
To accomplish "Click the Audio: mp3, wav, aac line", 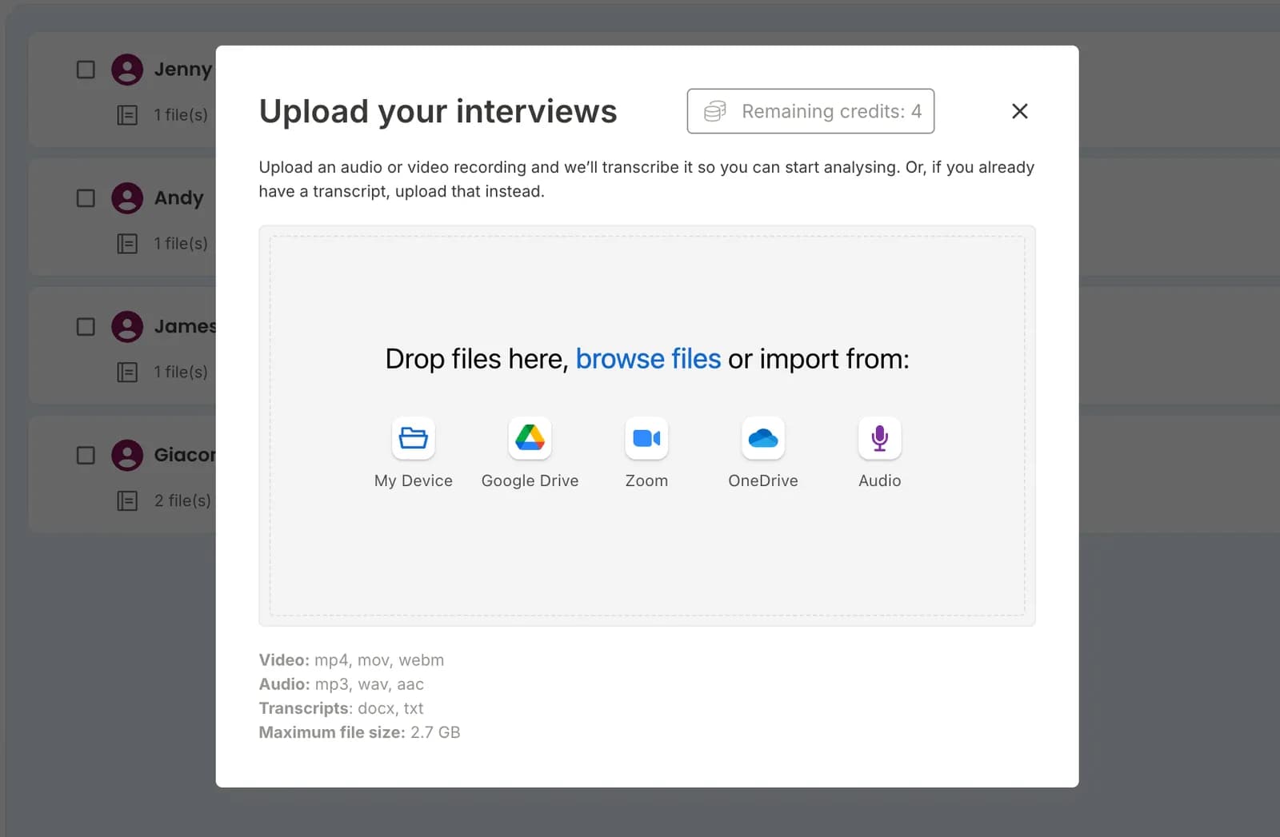I will [x=342, y=684].
